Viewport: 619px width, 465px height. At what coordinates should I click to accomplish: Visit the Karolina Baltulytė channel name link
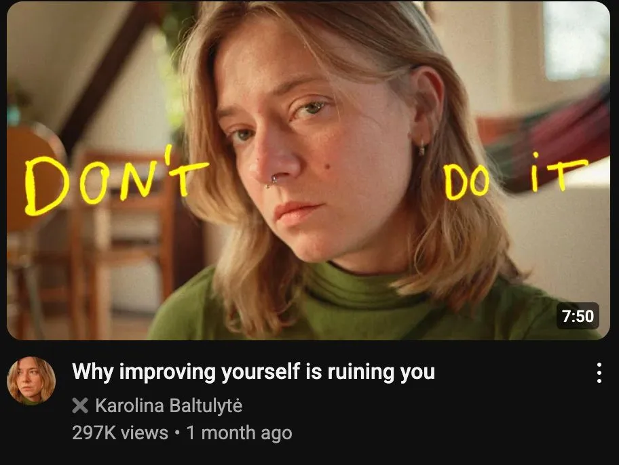pos(168,406)
